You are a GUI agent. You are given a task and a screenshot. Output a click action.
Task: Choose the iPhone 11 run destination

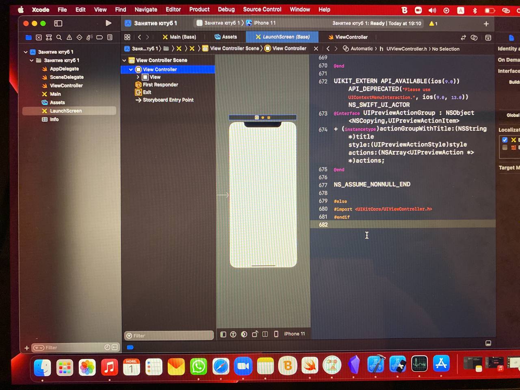click(261, 23)
